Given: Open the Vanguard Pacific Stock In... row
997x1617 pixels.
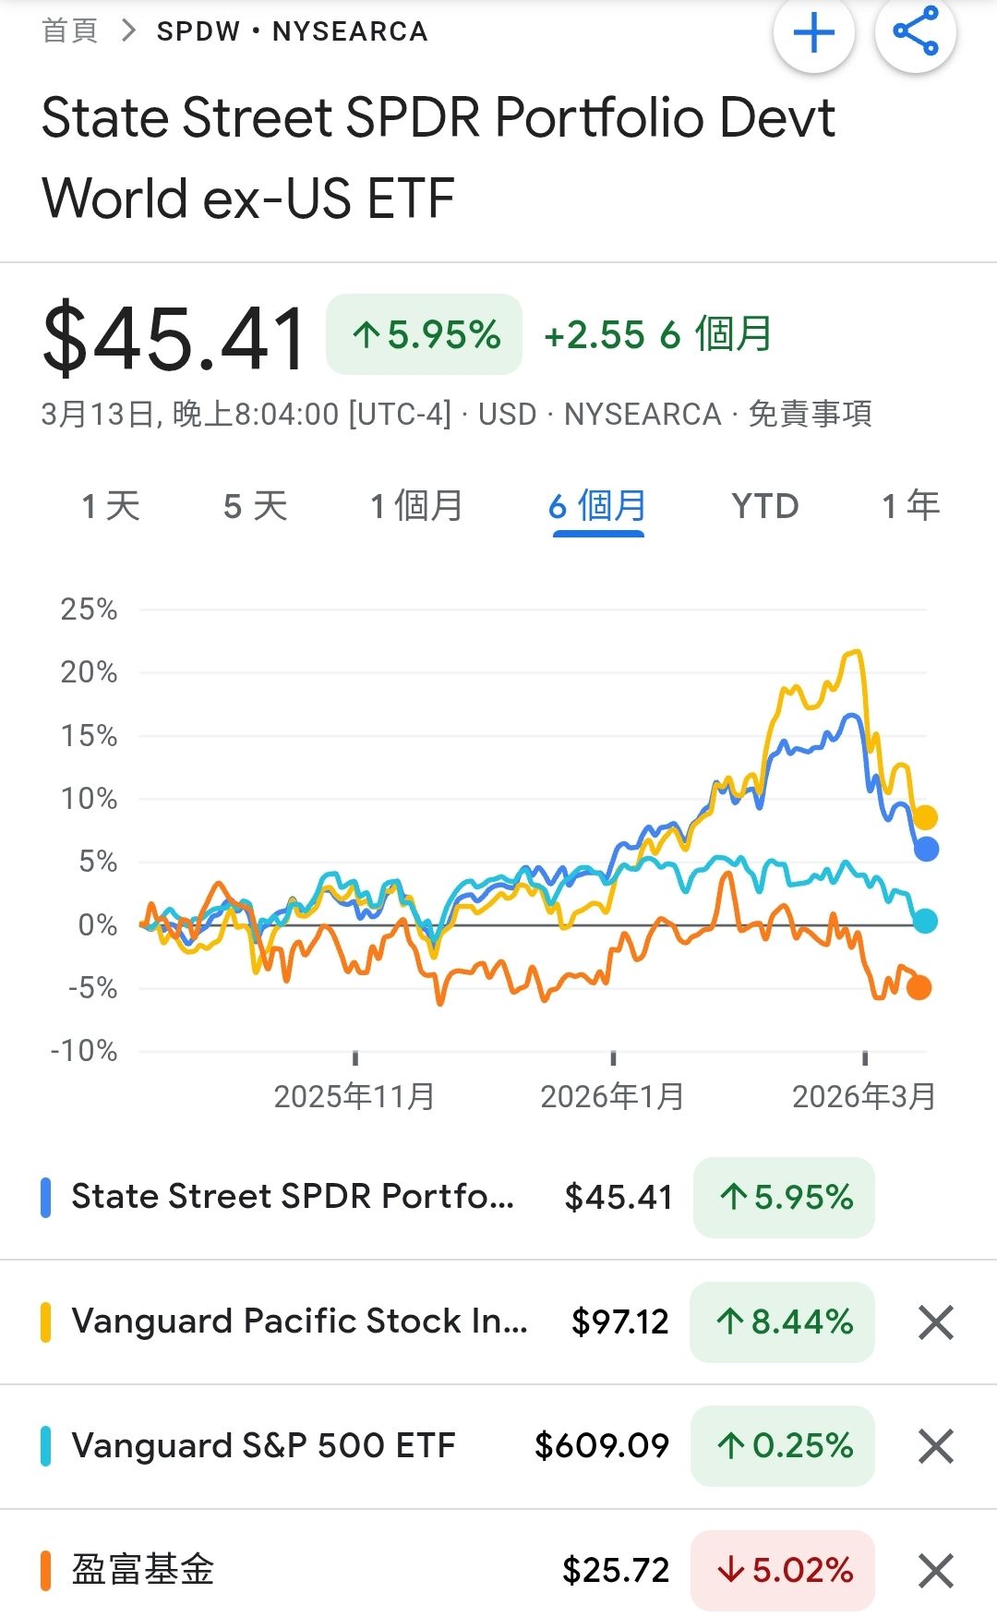Looking at the screenshot, I should [x=300, y=1321].
